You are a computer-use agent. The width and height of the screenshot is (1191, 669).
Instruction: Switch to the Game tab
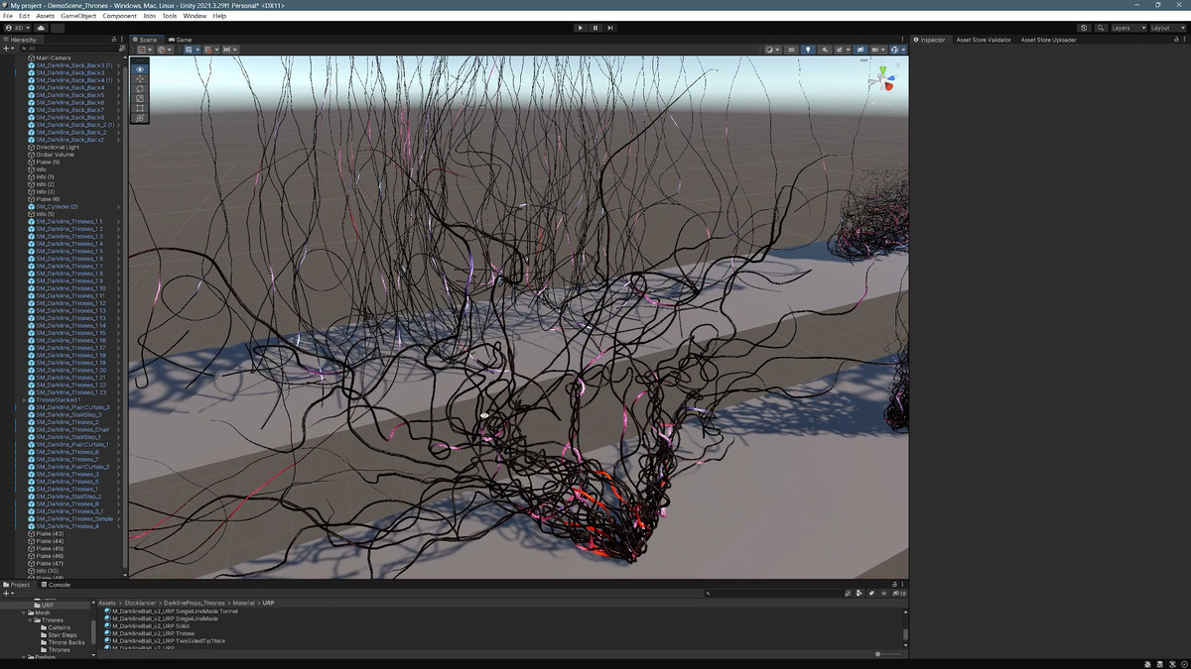tap(181, 40)
